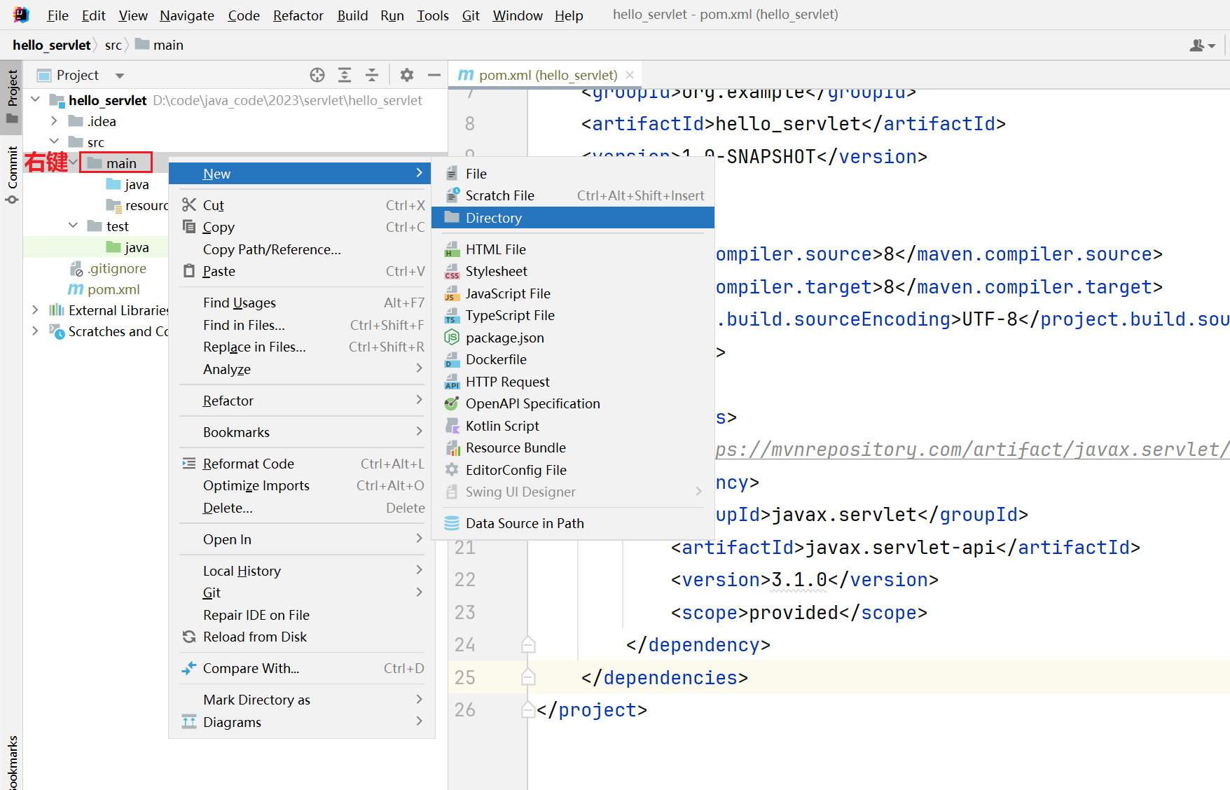This screenshot has height=790, width=1230.
Task: Click the HTTP Request API icon
Action: [x=452, y=382]
